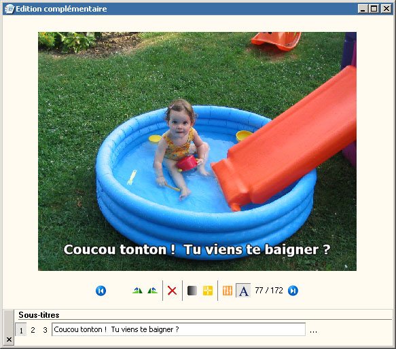Open the orange sliders adjustment icon

(228, 291)
